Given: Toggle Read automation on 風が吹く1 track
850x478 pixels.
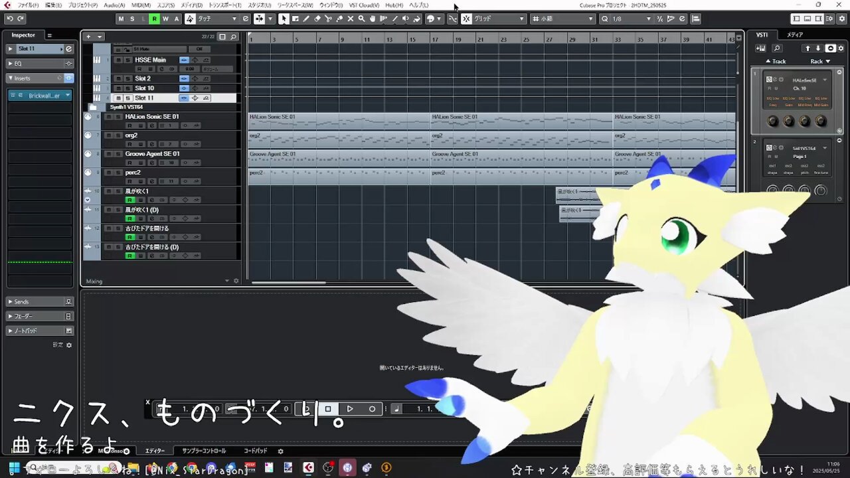Looking at the screenshot, I should coord(130,200).
